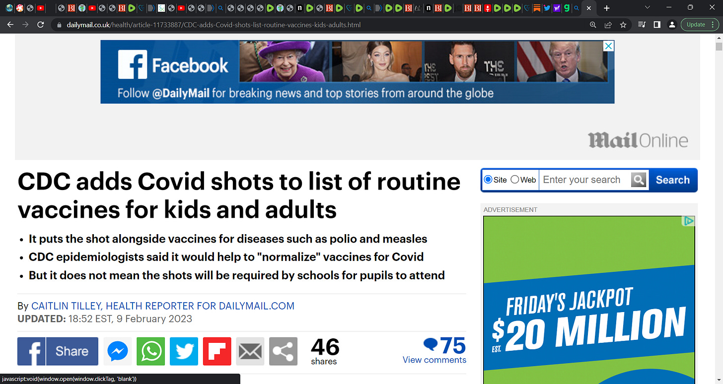Share the article on Flipboard
This screenshot has height=384, width=723.
217,351
